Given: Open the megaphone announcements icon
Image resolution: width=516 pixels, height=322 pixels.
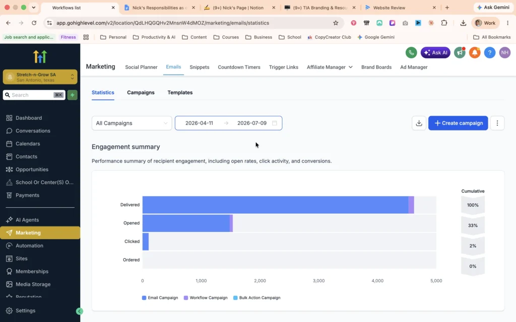Looking at the screenshot, I should click(460, 52).
